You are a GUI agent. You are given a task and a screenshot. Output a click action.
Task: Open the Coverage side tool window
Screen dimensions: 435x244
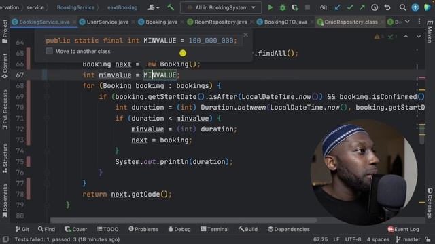click(430, 203)
